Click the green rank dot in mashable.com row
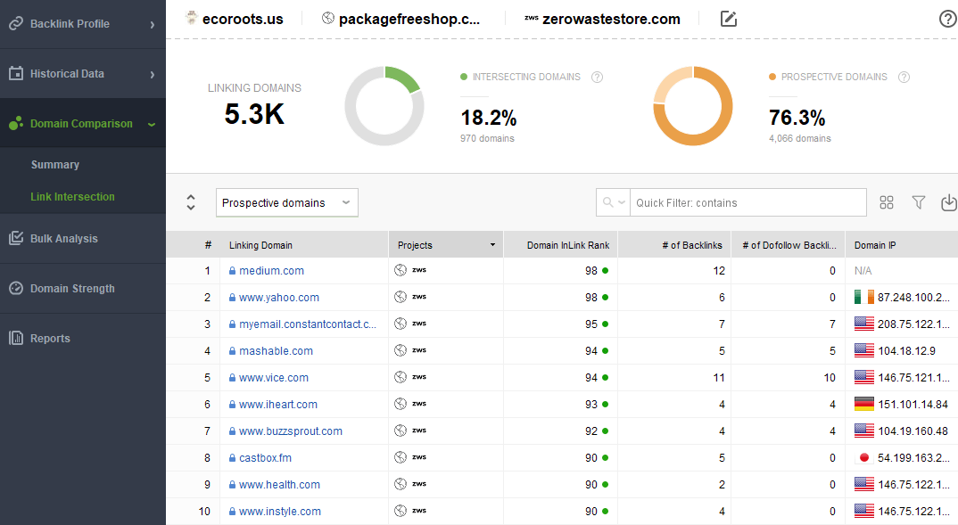Image resolution: width=958 pixels, height=525 pixels. pos(606,351)
